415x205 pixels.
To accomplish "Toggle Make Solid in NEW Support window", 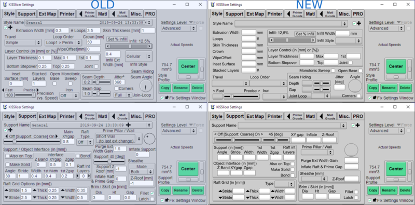I will point(293,170).
